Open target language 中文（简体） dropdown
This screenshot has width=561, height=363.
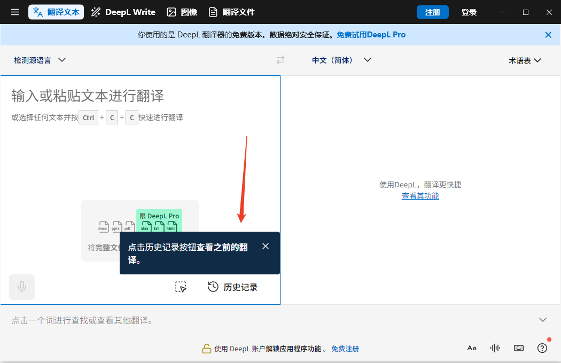pos(341,60)
